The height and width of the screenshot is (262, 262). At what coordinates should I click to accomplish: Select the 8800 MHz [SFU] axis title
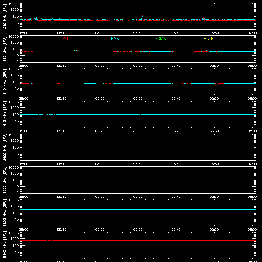coord(4,213)
